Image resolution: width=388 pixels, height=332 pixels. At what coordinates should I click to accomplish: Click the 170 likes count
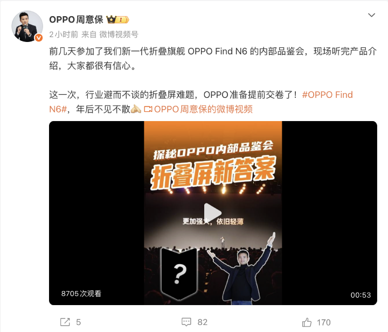click(324, 322)
